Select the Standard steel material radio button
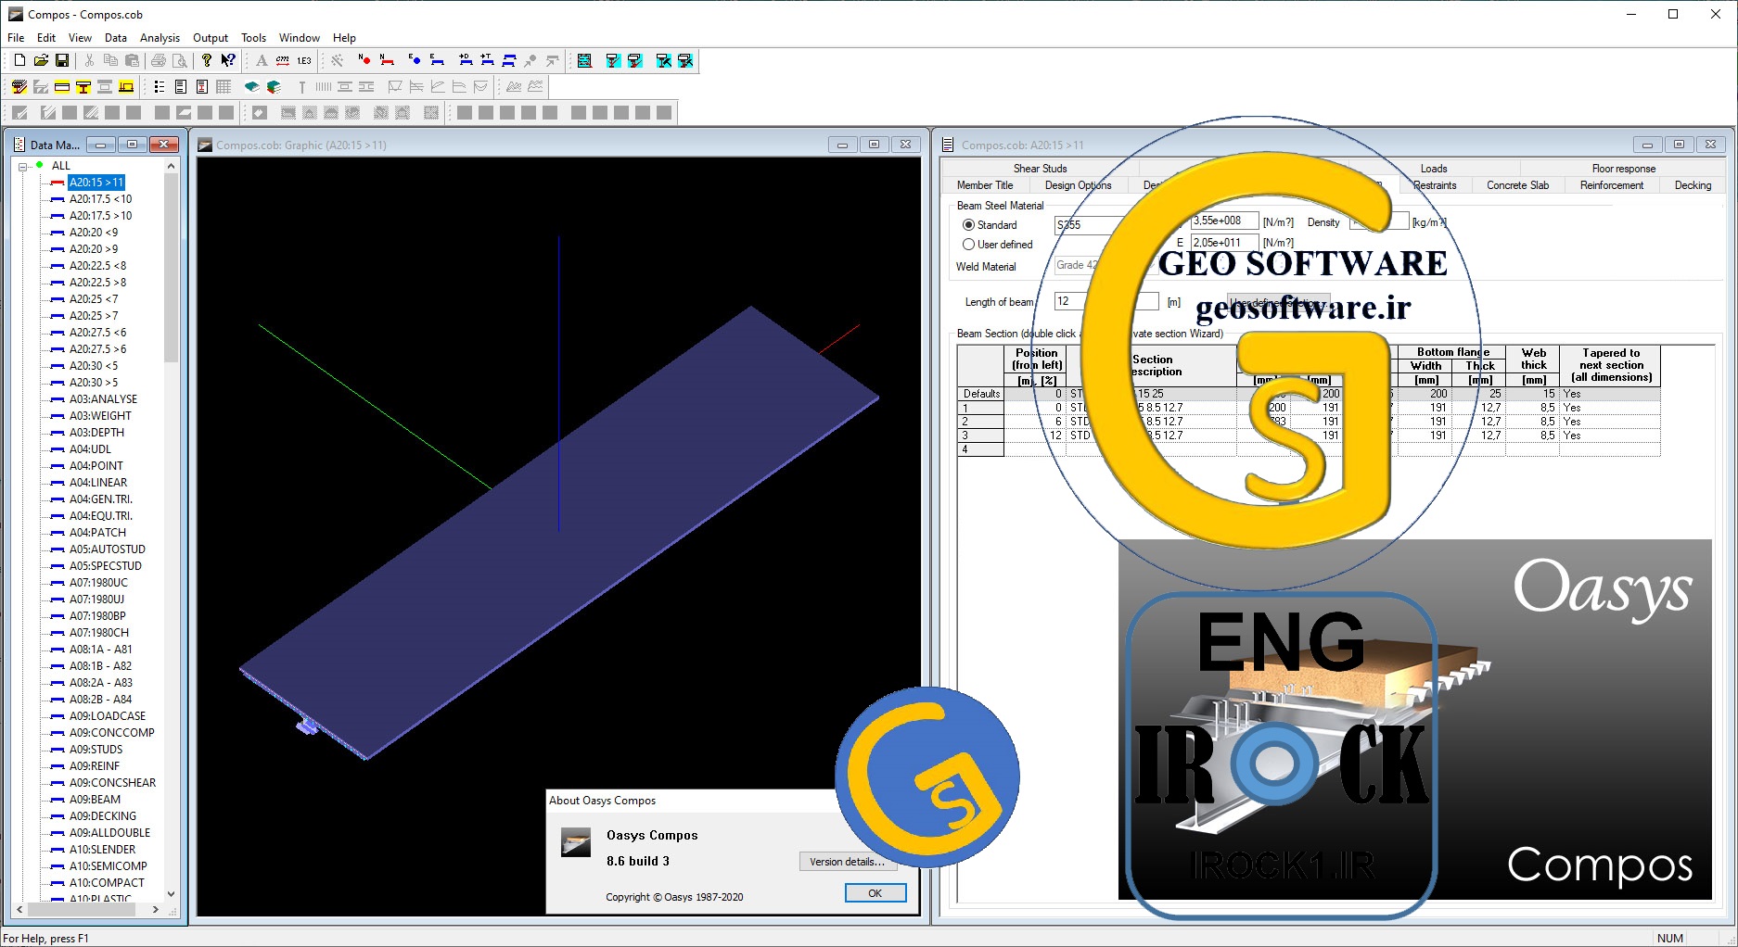1738x947 pixels. tap(968, 225)
